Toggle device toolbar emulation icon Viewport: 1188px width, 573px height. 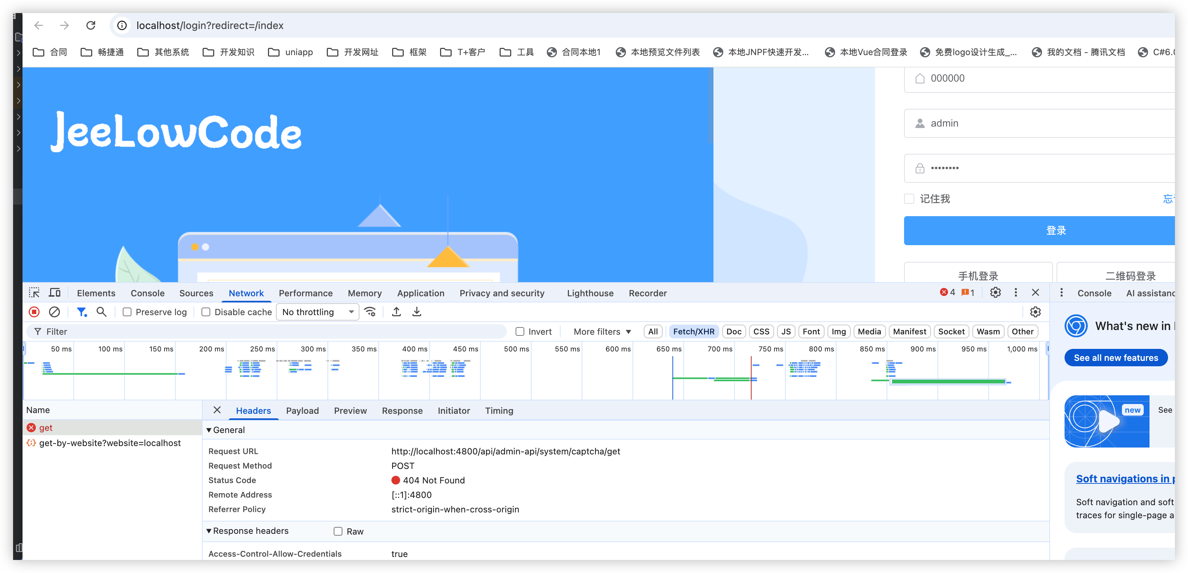click(x=55, y=293)
